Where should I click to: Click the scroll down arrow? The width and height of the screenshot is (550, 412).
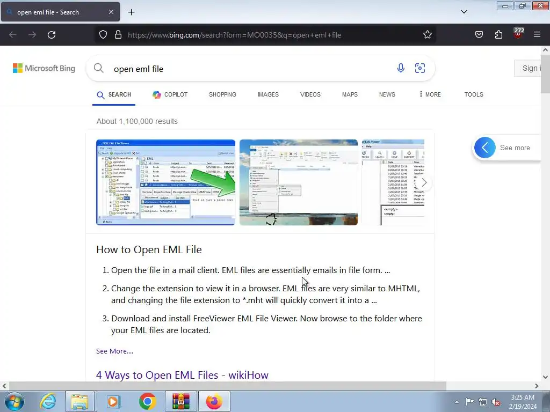point(545,377)
